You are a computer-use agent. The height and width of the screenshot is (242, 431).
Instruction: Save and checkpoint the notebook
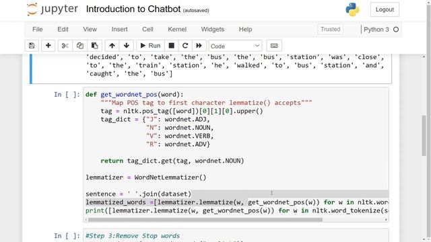[x=32, y=46]
